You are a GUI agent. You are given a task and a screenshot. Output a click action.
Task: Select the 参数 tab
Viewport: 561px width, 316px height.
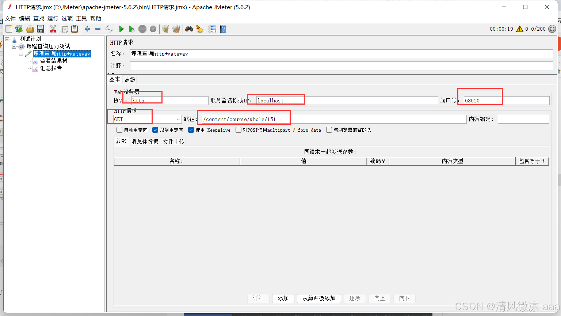click(121, 141)
